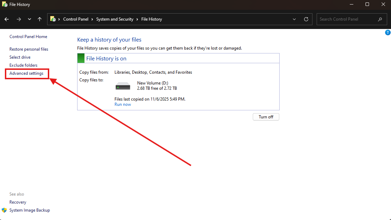Open Advanced settings link
The image size is (391, 220).
pos(27,73)
